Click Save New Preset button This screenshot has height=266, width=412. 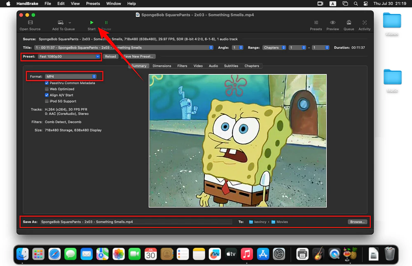pos(138,56)
